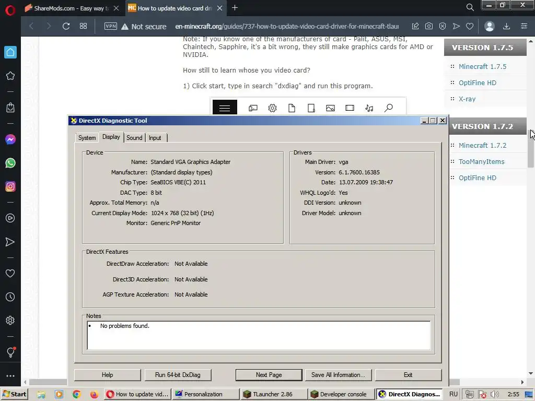535x401 pixels.
Task: Open Minecraft 1.7.5 link
Action: click(482, 66)
